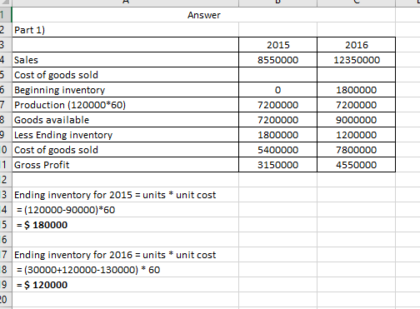Select beginning inventory value 0 for 2015
The image size is (420, 309).
click(277, 90)
